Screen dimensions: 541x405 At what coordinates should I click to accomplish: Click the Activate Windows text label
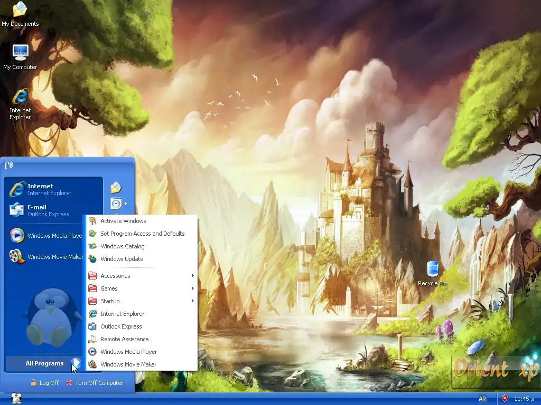[123, 221]
